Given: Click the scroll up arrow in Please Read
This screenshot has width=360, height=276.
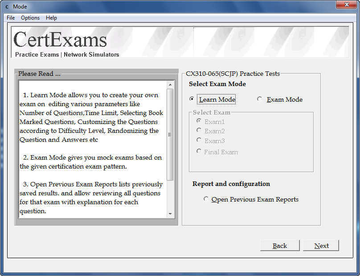Looking at the screenshot, I should pos(170,85).
